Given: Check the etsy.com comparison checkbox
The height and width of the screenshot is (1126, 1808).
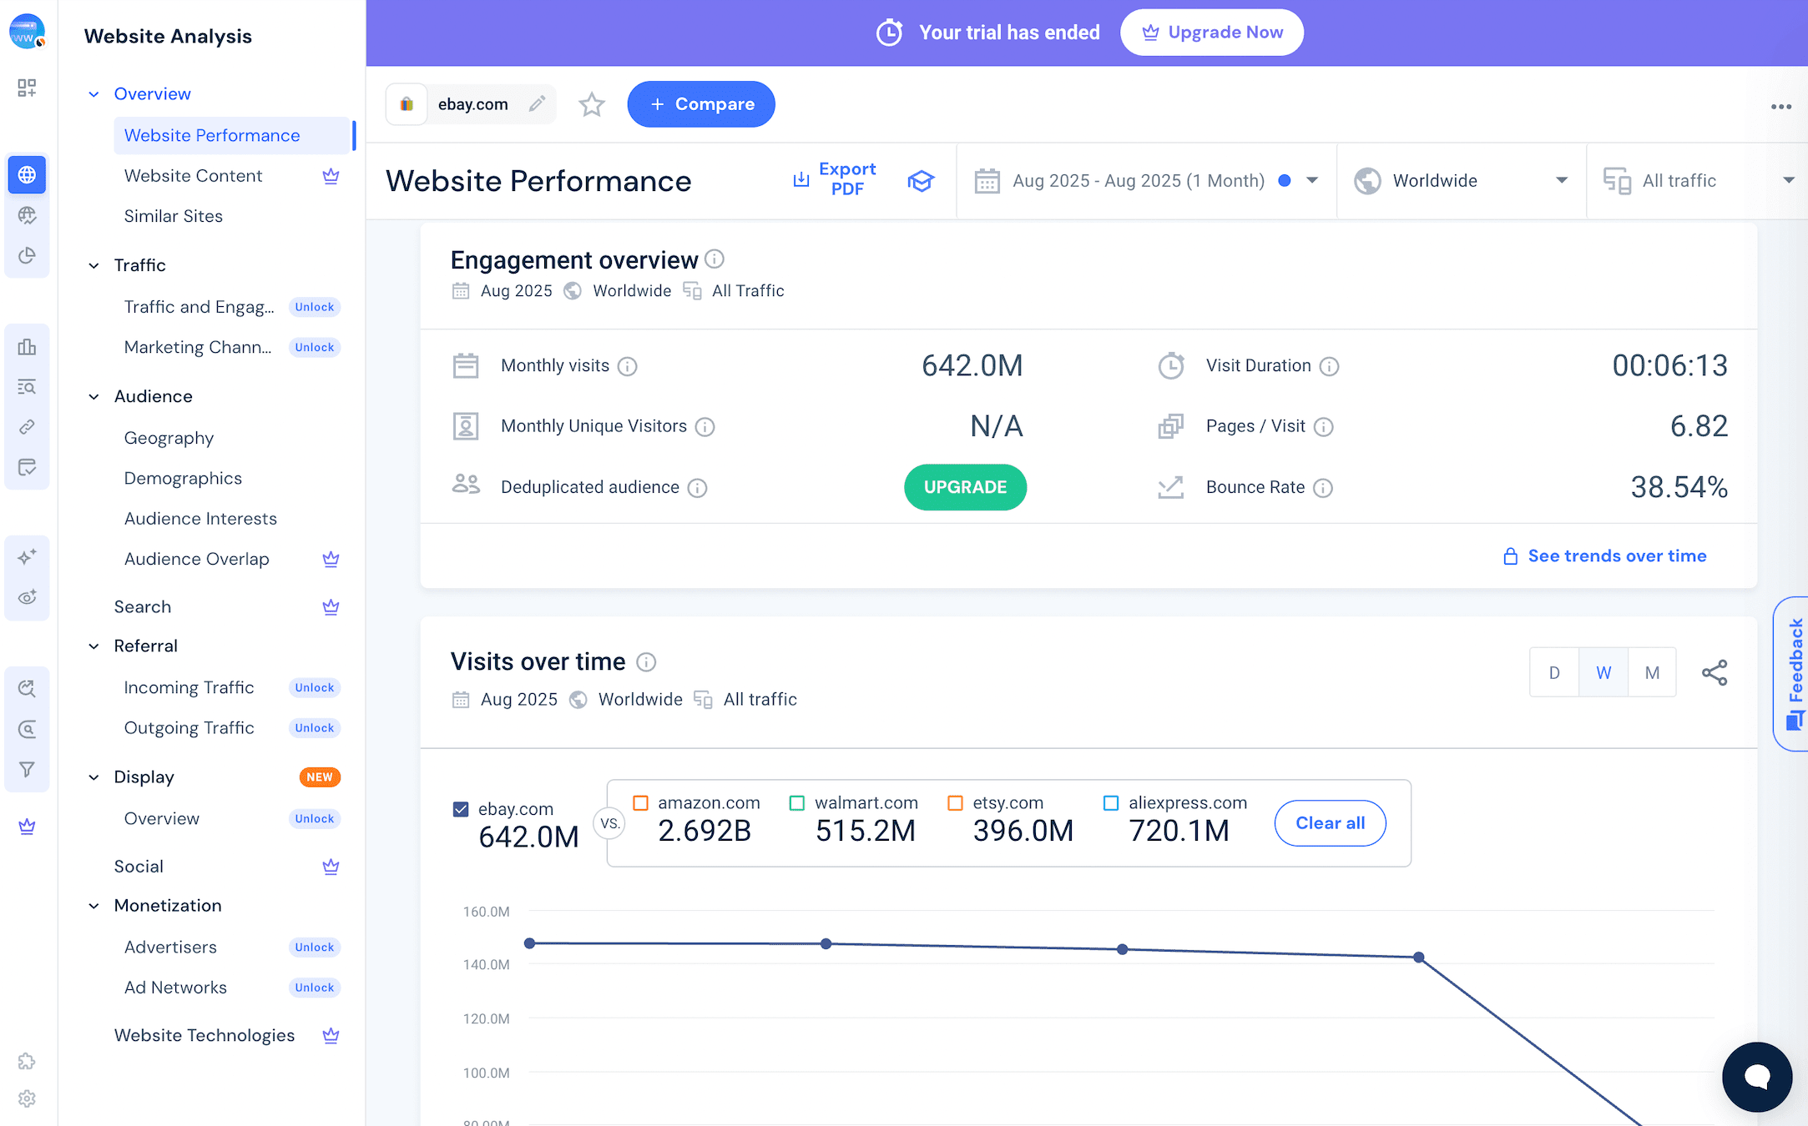Looking at the screenshot, I should click(956, 803).
